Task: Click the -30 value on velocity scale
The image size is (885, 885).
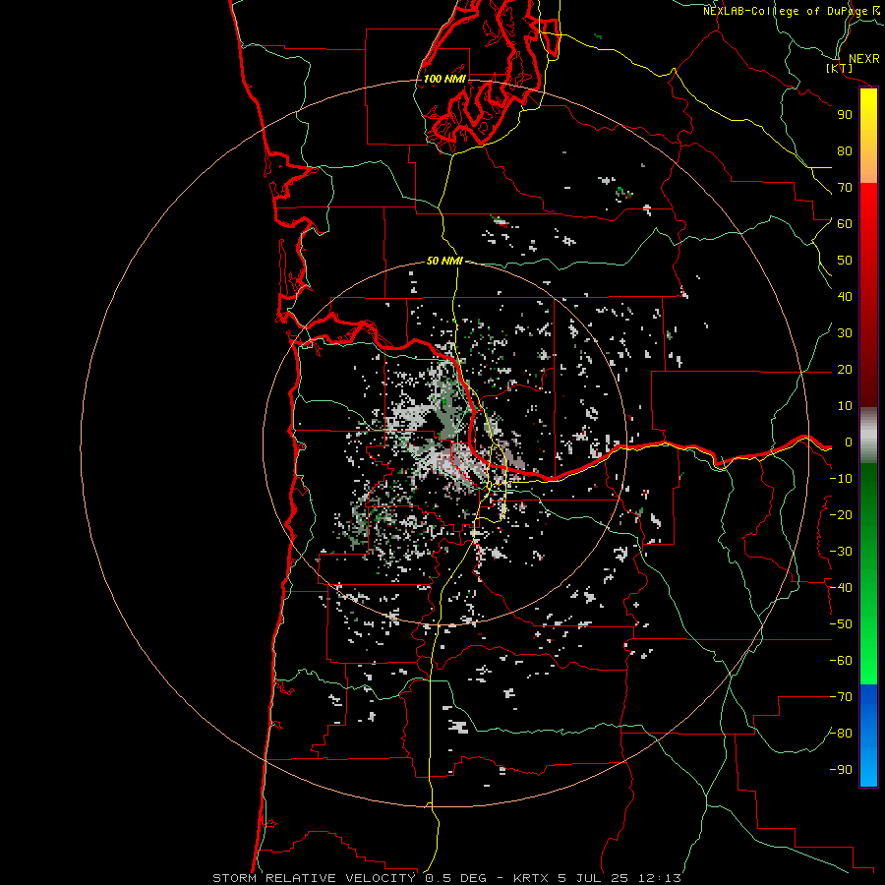Action: click(x=841, y=552)
